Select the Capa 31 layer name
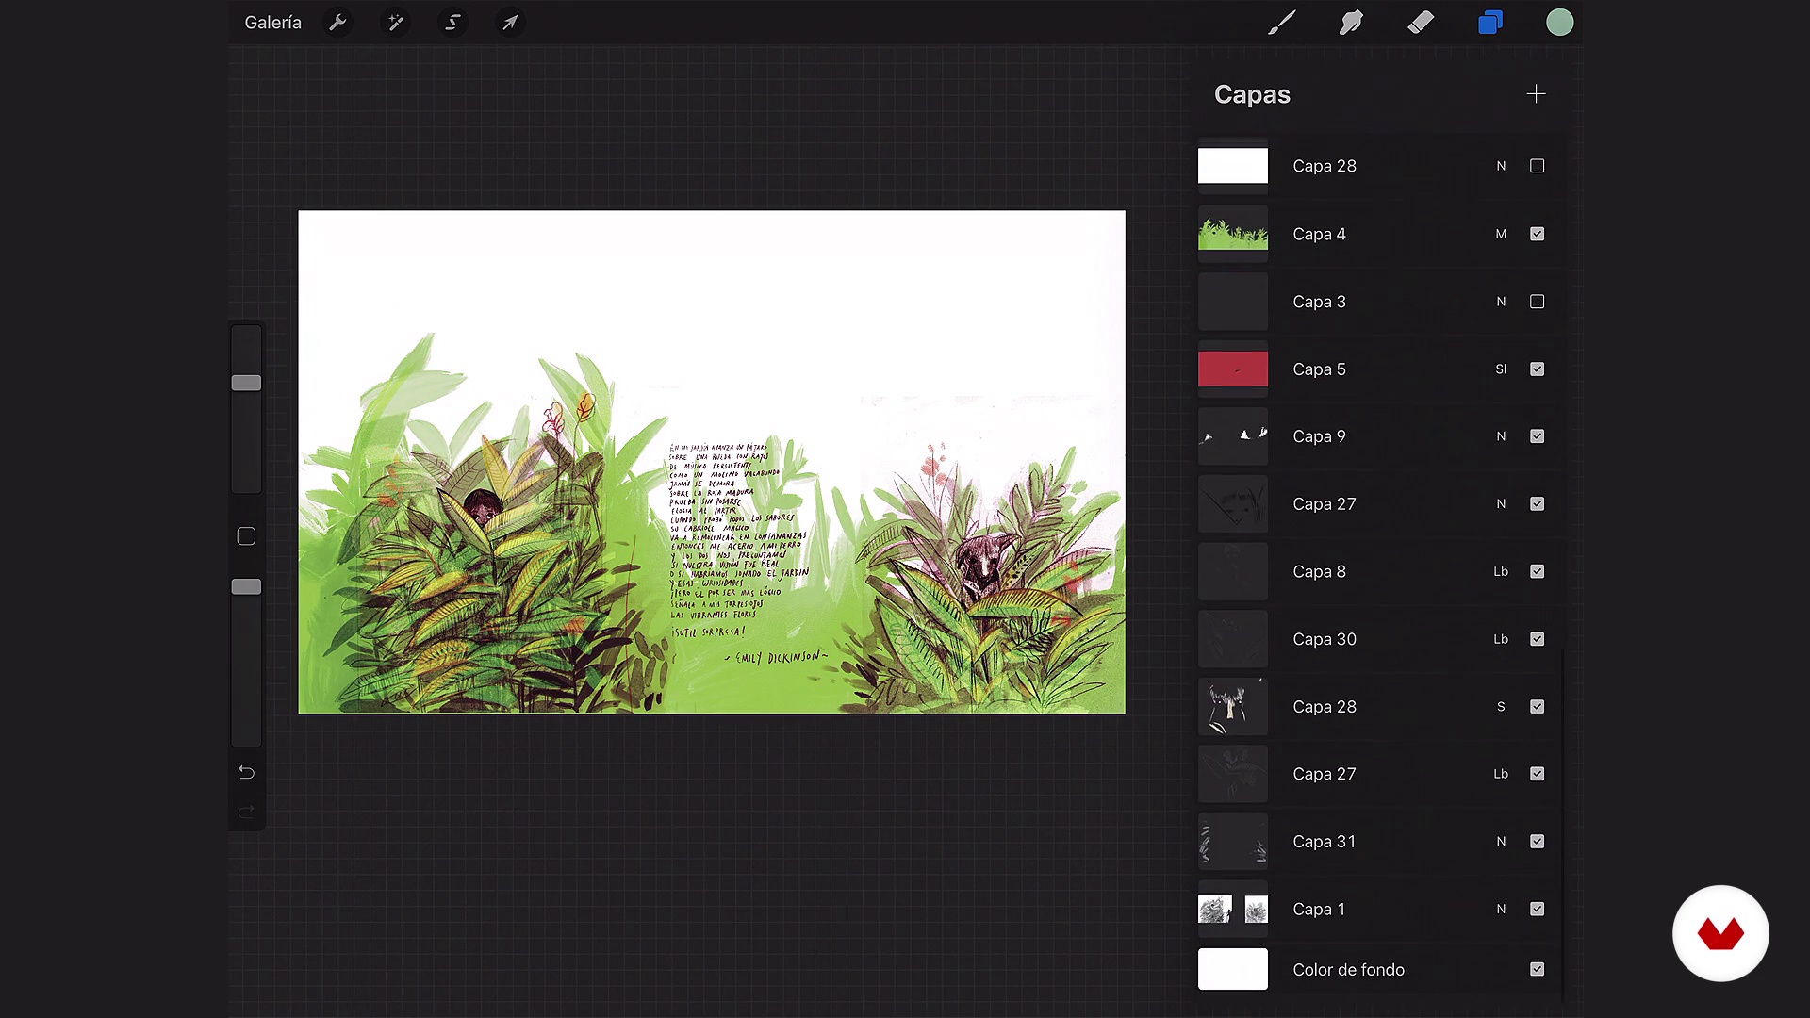 (x=1325, y=842)
